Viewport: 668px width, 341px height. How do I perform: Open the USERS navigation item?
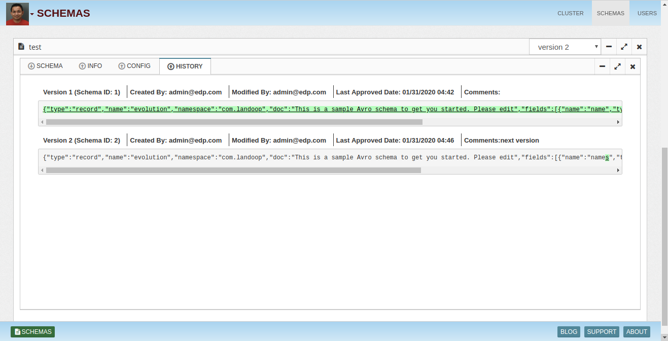(x=647, y=13)
